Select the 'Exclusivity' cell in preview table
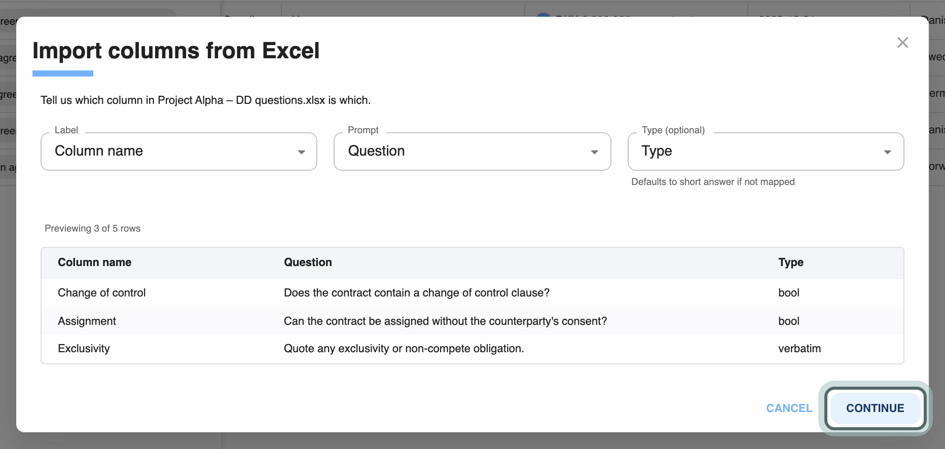 tap(84, 349)
